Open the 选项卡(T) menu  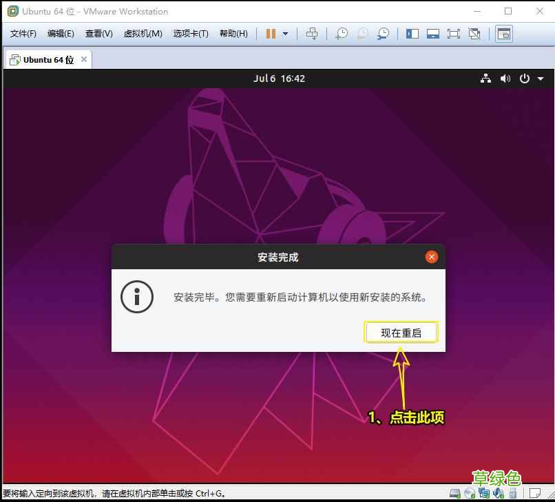tap(191, 34)
